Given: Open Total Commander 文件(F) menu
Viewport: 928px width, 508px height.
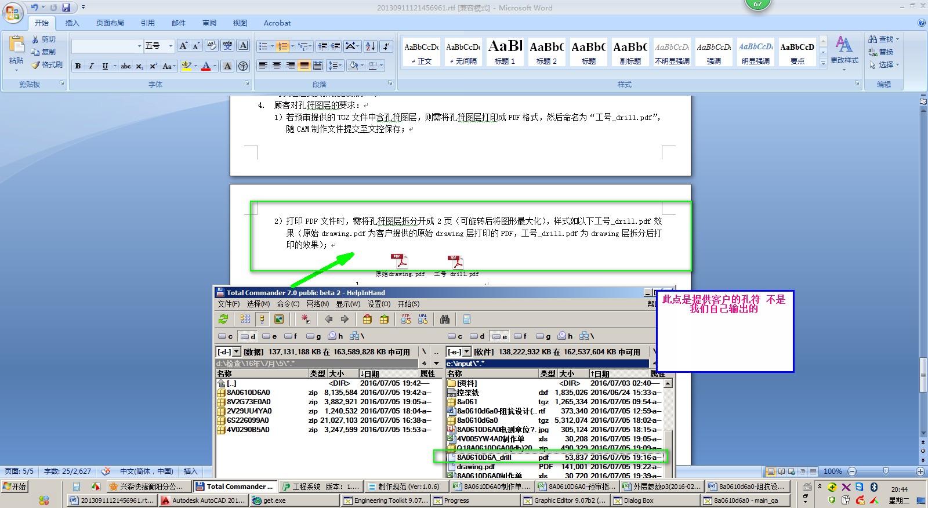Looking at the screenshot, I should tap(229, 304).
